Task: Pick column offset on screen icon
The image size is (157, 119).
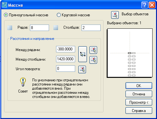Action: [93, 60]
